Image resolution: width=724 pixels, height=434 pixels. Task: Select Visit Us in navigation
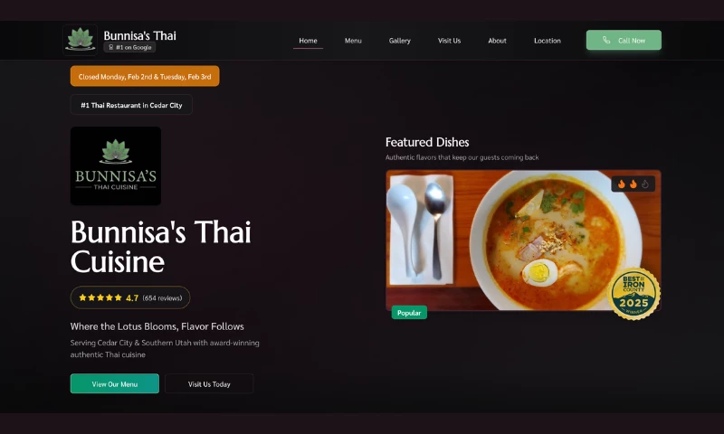click(x=449, y=41)
